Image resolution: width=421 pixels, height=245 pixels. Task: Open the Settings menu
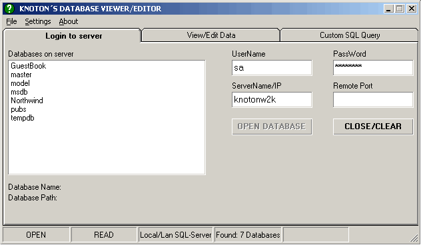click(38, 21)
